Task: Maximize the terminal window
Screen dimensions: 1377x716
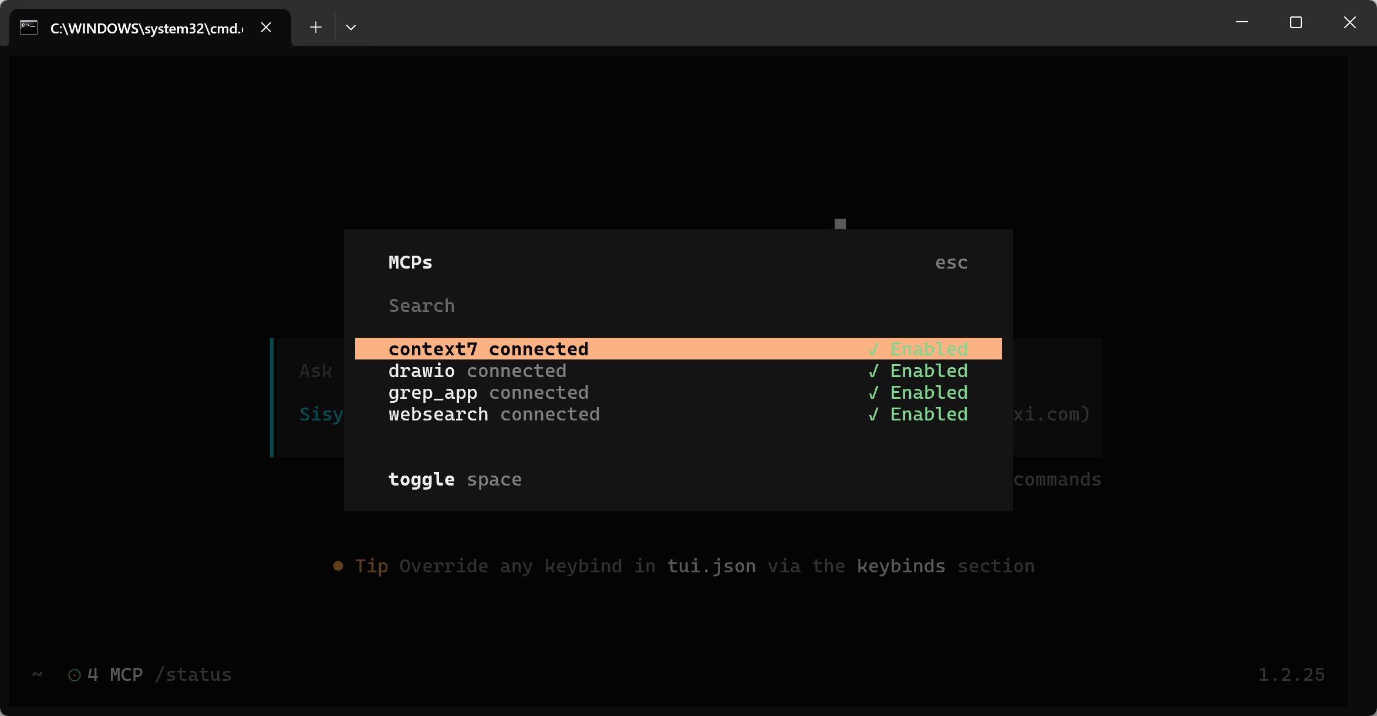Action: pos(1296,22)
